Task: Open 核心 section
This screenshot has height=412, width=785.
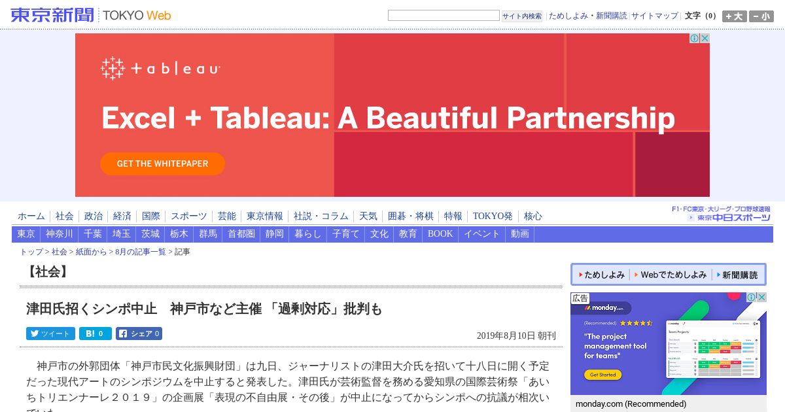Action: coord(533,216)
